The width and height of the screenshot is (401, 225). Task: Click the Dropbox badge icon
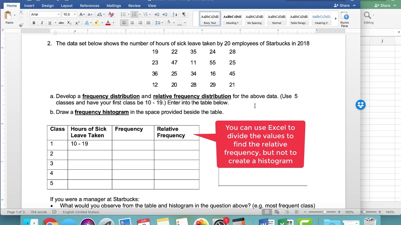(x=361, y=105)
